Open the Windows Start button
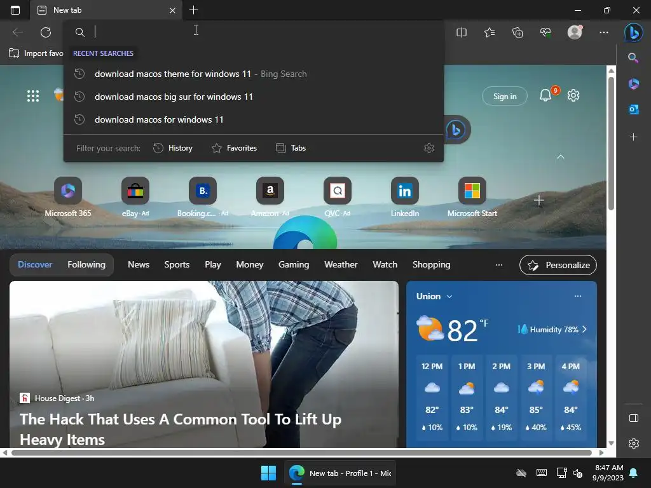This screenshot has width=651, height=488. tap(269, 473)
